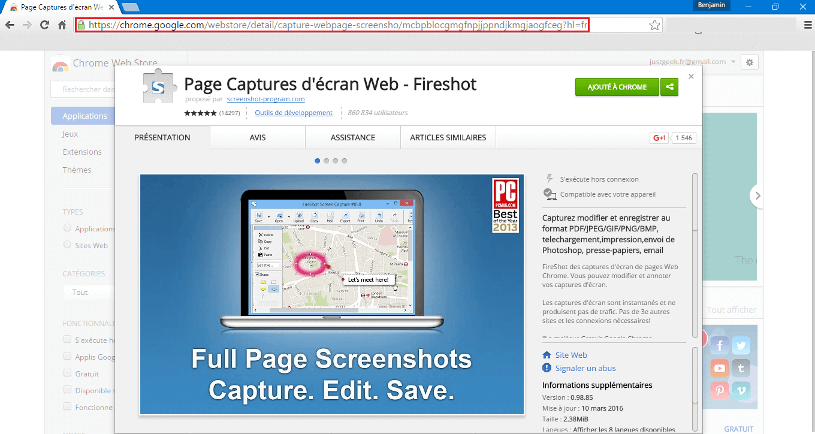Click the browser forward arrow
This screenshot has height=434, width=815.
click(27, 25)
